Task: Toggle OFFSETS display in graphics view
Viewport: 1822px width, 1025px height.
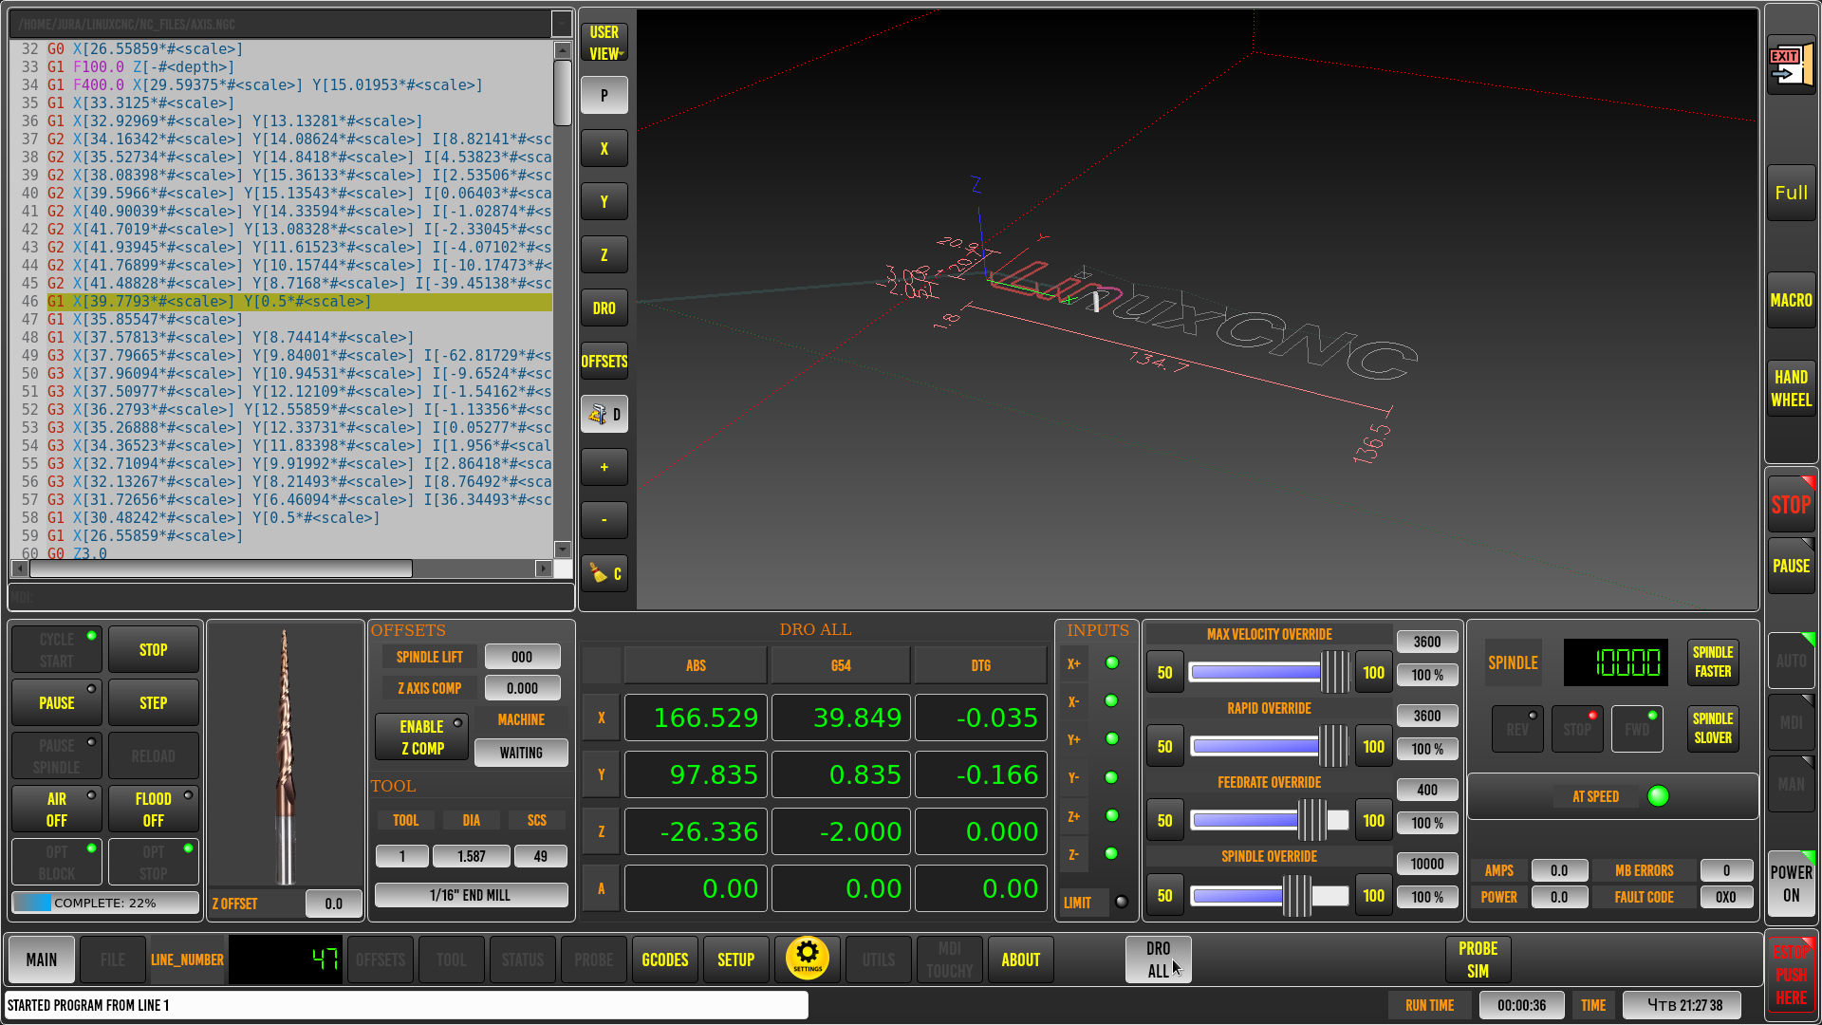Action: pos(604,361)
